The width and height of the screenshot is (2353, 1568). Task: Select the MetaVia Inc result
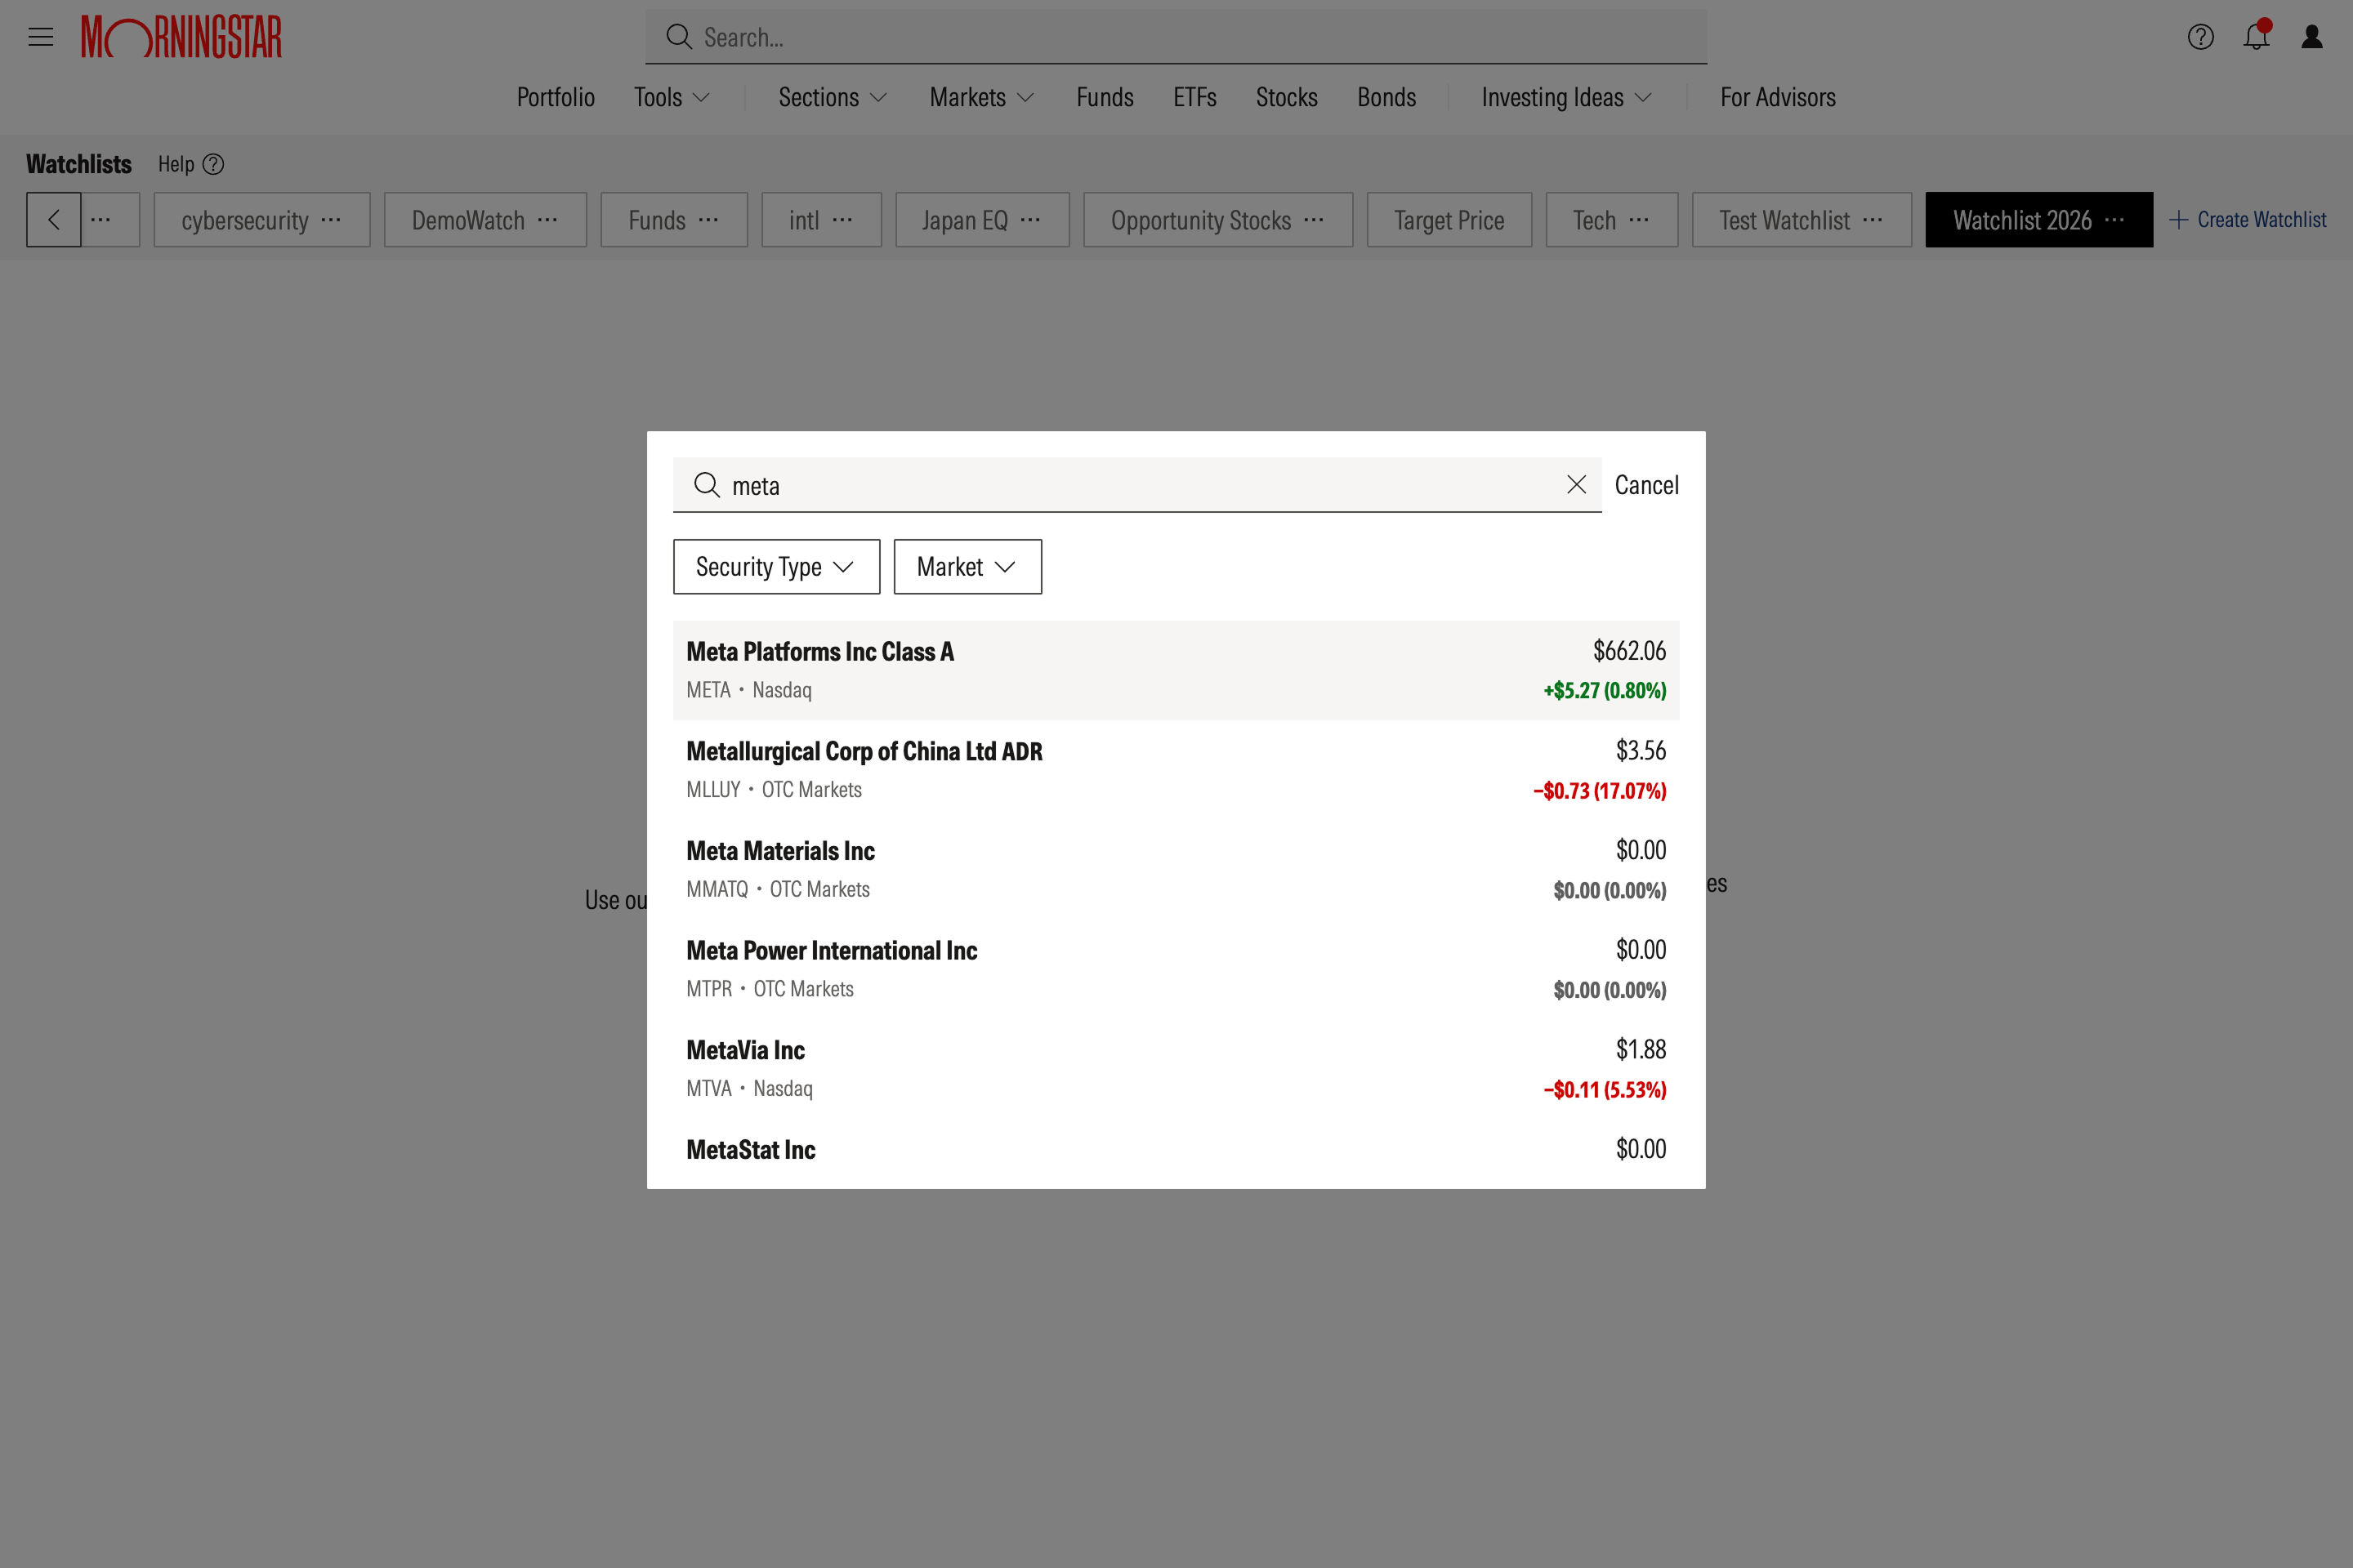[1176, 1069]
